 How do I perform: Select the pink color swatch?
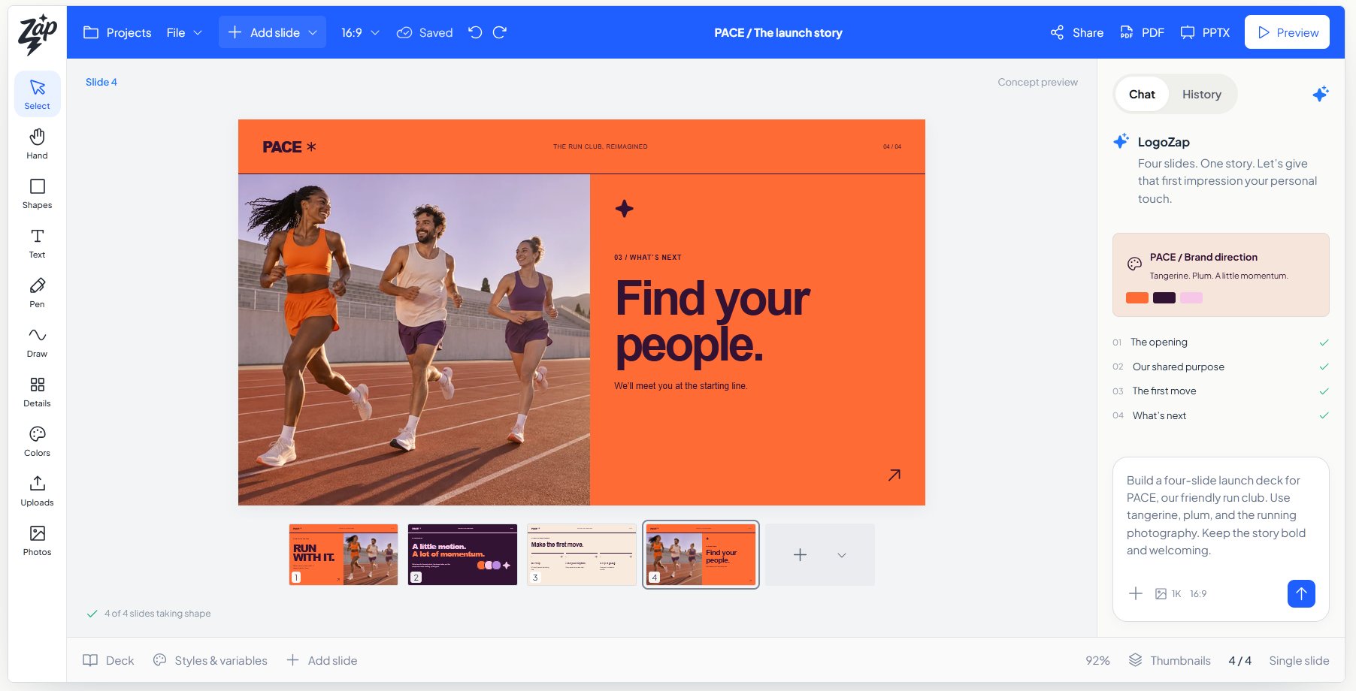coord(1191,297)
